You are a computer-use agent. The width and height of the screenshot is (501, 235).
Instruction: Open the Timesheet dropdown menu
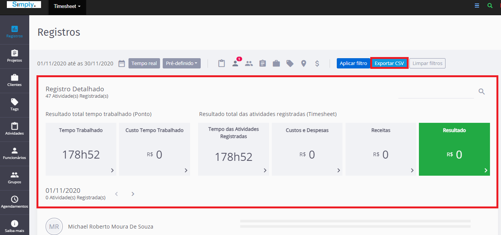tap(67, 6)
